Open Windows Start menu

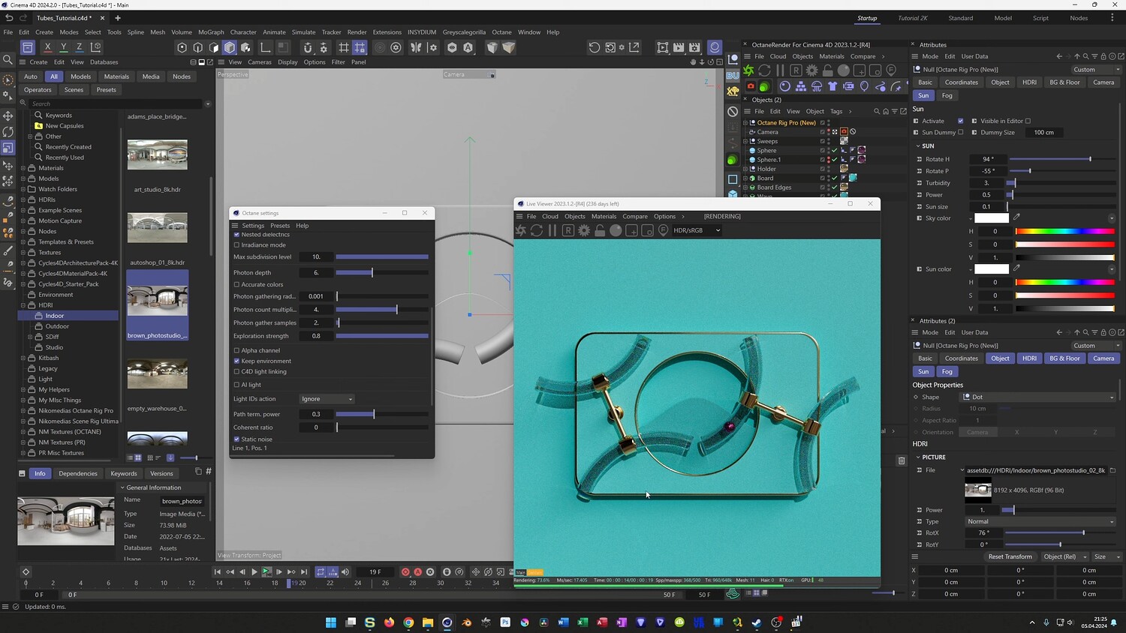pos(331,622)
